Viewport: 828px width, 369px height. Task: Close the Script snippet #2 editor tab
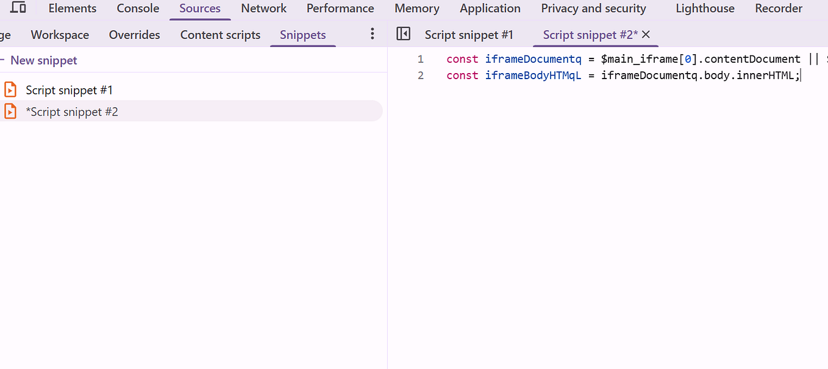pyautogui.click(x=646, y=35)
